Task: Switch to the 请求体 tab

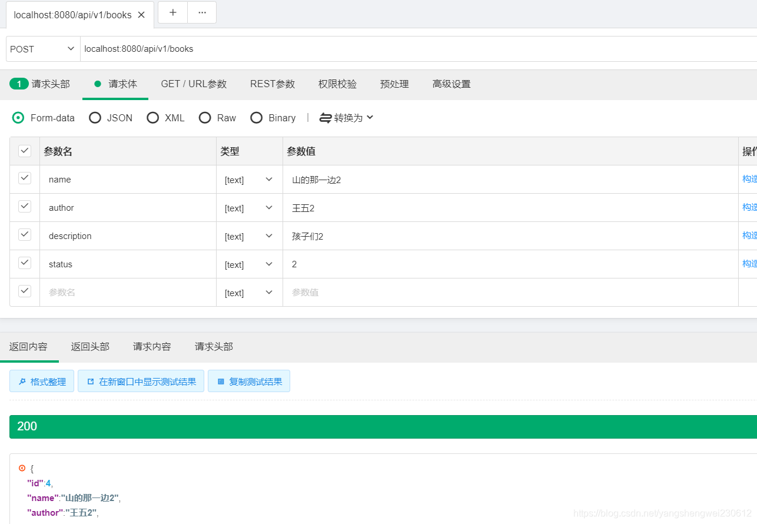Action: (116, 84)
